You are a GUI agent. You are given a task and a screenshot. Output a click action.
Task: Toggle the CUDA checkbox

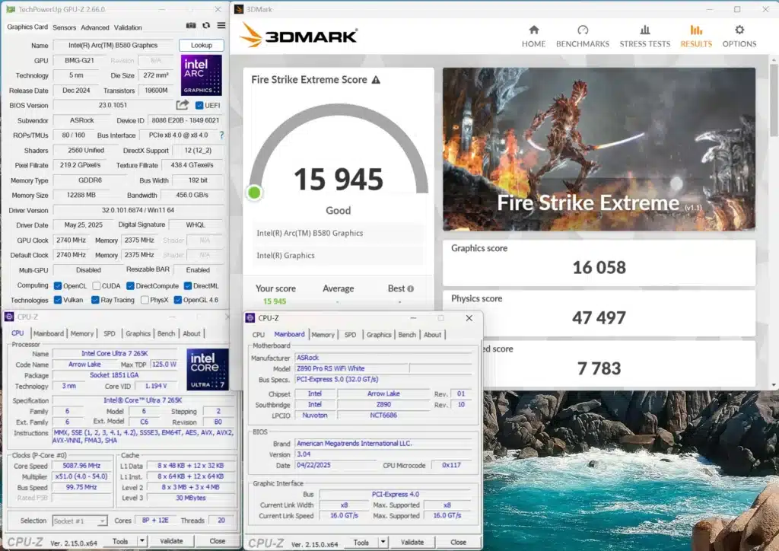point(97,285)
